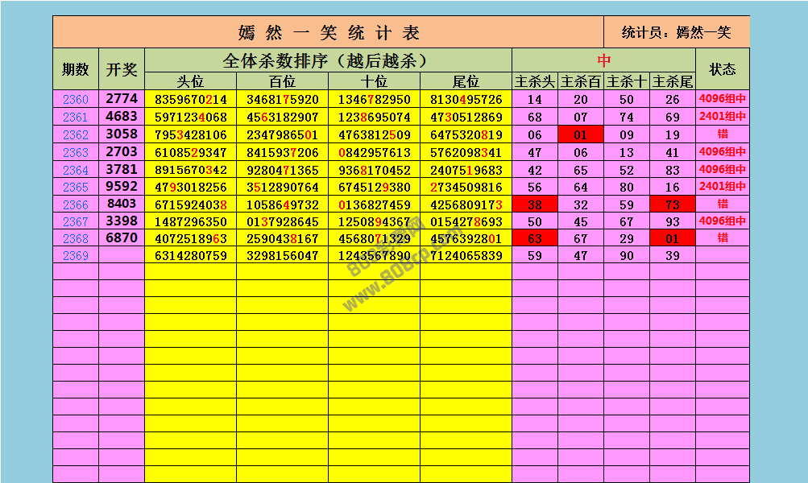Click the 头位 sub-header

click(190, 81)
